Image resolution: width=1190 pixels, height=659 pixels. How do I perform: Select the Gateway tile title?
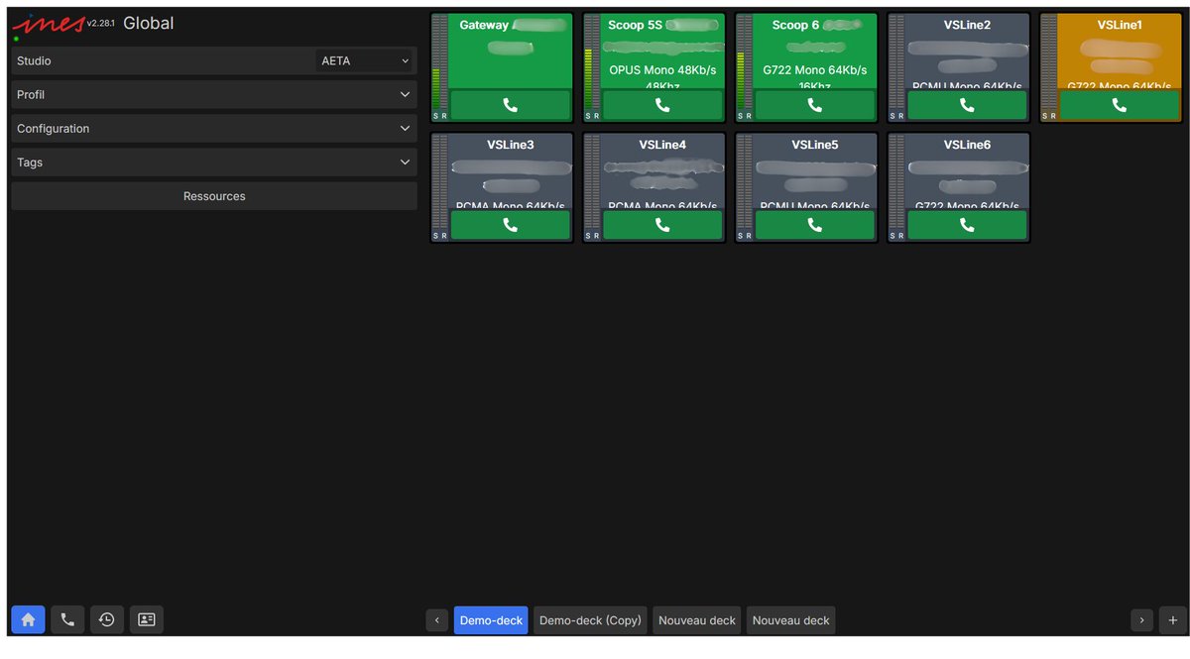pyautogui.click(x=484, y=25)
